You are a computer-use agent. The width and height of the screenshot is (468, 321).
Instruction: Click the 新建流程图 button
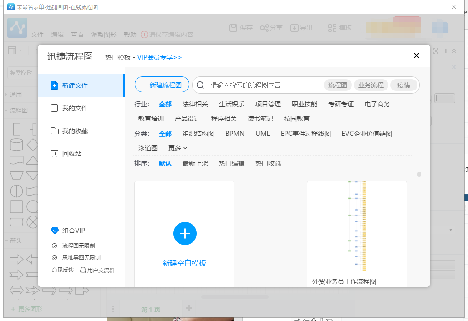click(x=162, y=85)
